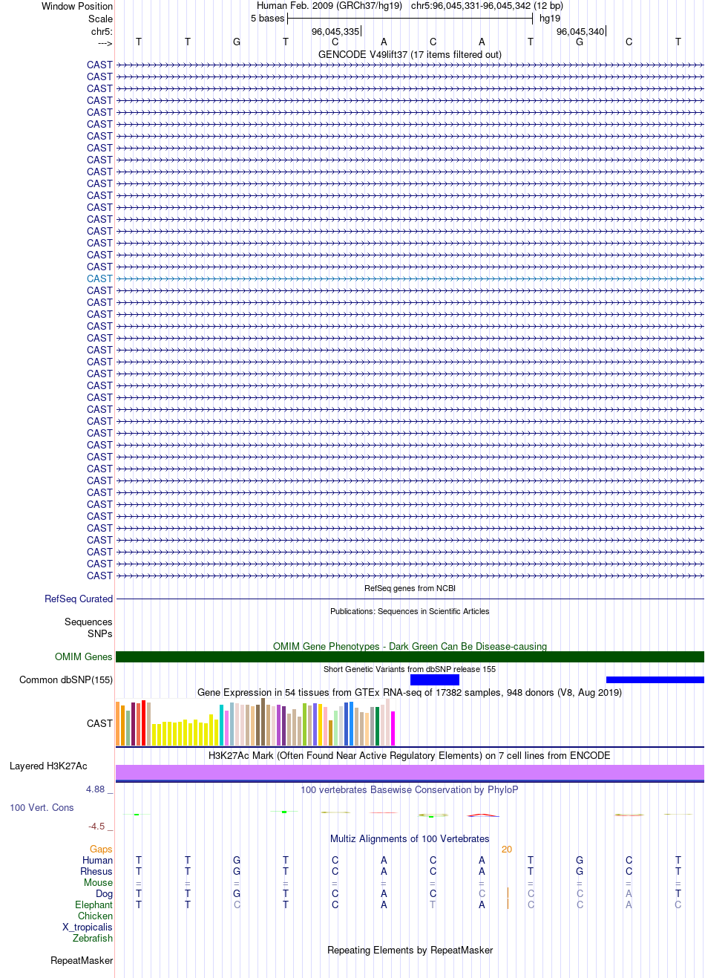Click the orange Gaps row label
Image resolution: width=705 pixels, height=978 pixels.
101,849
